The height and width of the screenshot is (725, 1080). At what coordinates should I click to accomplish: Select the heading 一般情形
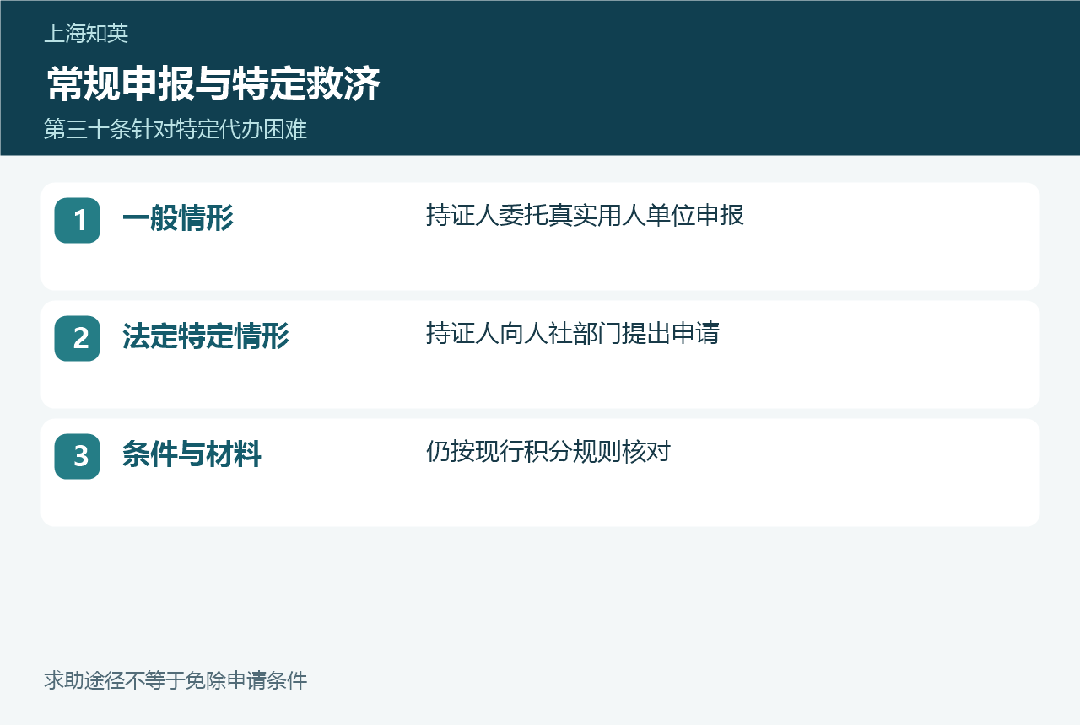tap(178, 219)
